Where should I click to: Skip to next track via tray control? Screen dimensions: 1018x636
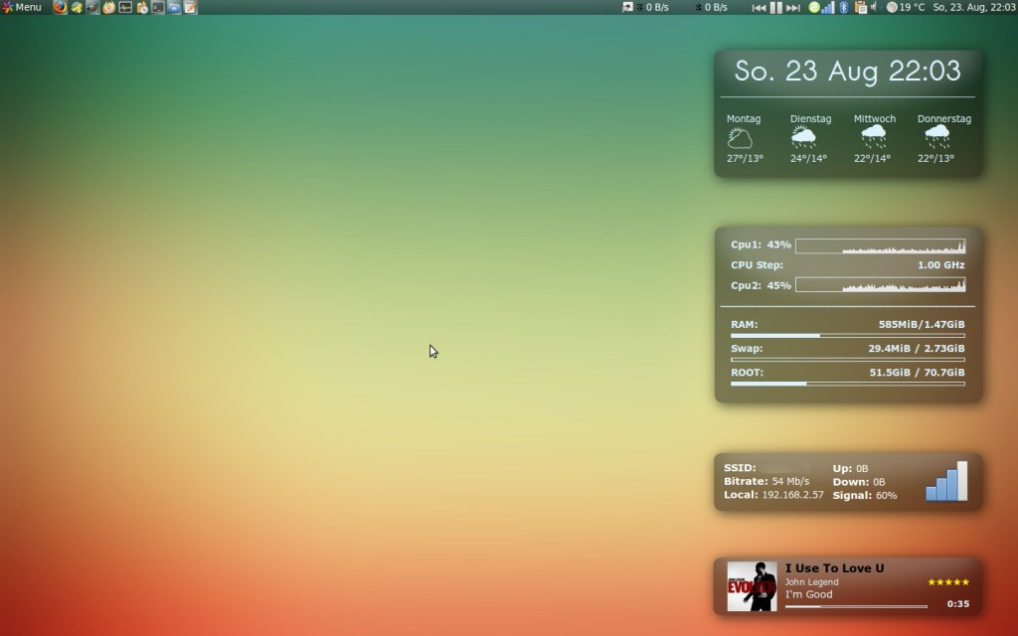coord(792,8)
